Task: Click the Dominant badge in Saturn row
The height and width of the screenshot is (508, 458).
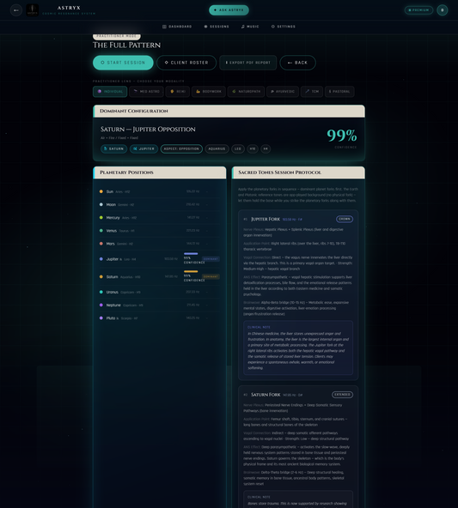Action: pos(211,276)
